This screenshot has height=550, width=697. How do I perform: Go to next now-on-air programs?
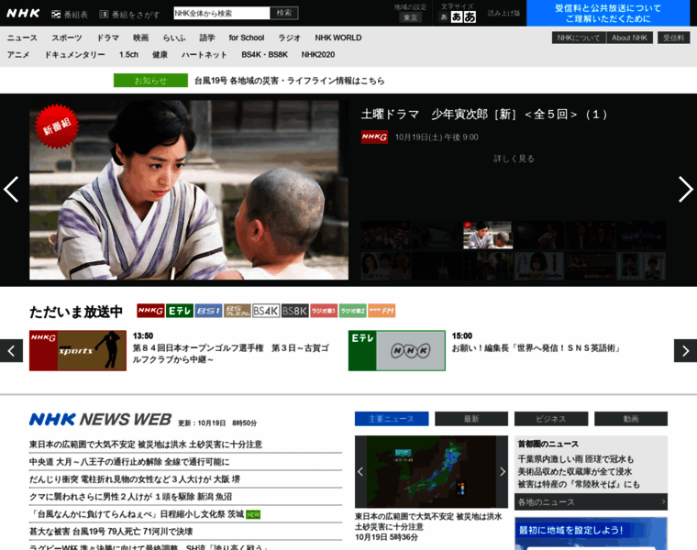[685, 351]
